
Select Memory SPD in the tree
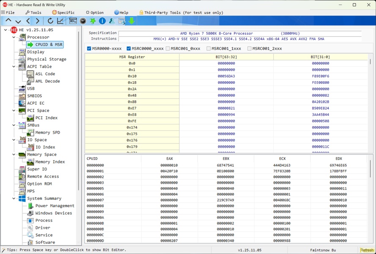coord(47,133)
